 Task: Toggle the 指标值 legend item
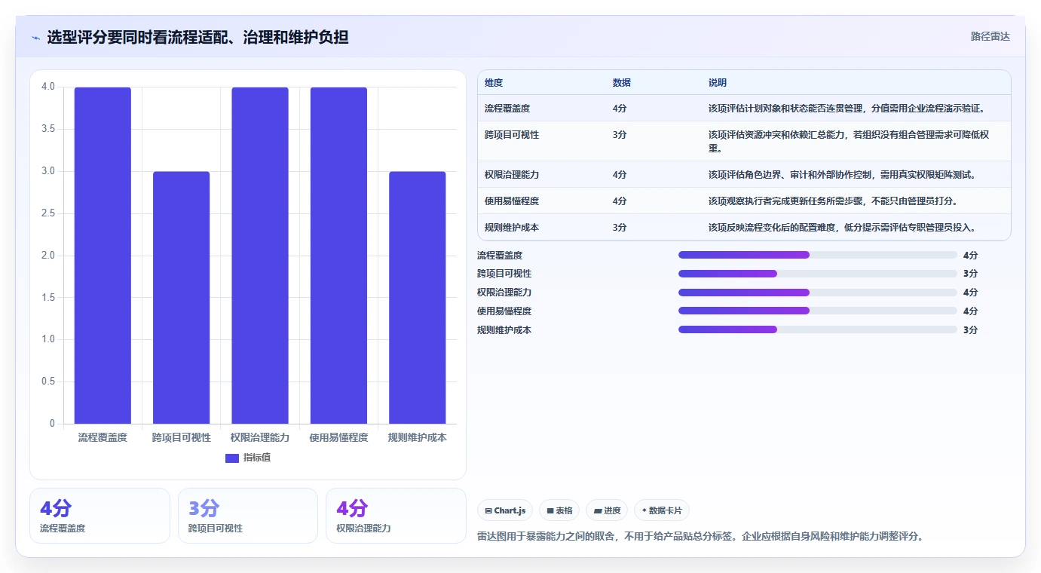(248, 458)
